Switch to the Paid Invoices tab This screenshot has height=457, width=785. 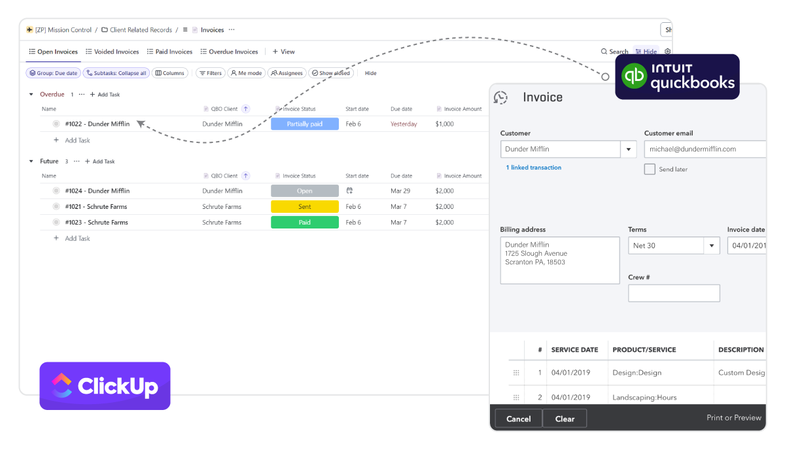pos(169,51)
